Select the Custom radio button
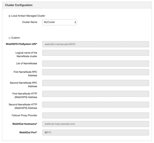The width and height of the screenshot is (154, 143). [x=9, y=38]
